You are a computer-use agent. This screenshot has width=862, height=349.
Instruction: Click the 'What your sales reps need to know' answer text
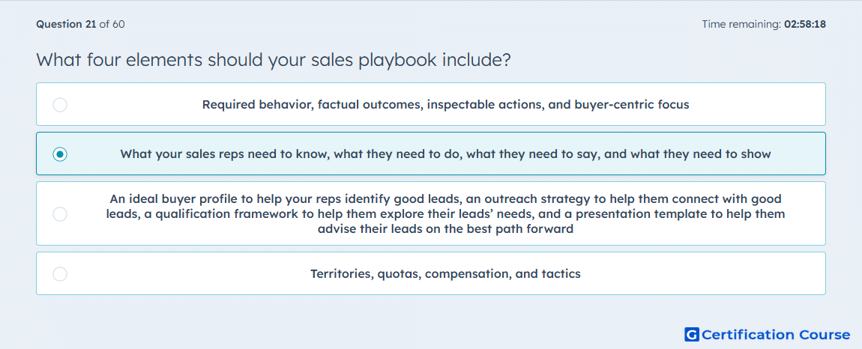pyautogui.click(x=445, y=154)
